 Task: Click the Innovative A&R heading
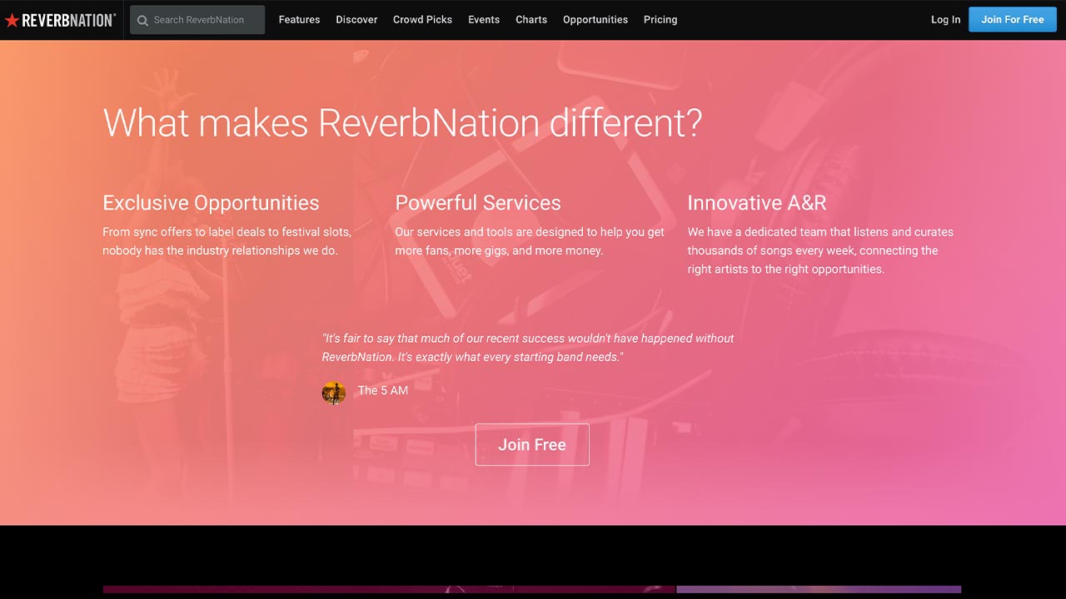[757, 203]
